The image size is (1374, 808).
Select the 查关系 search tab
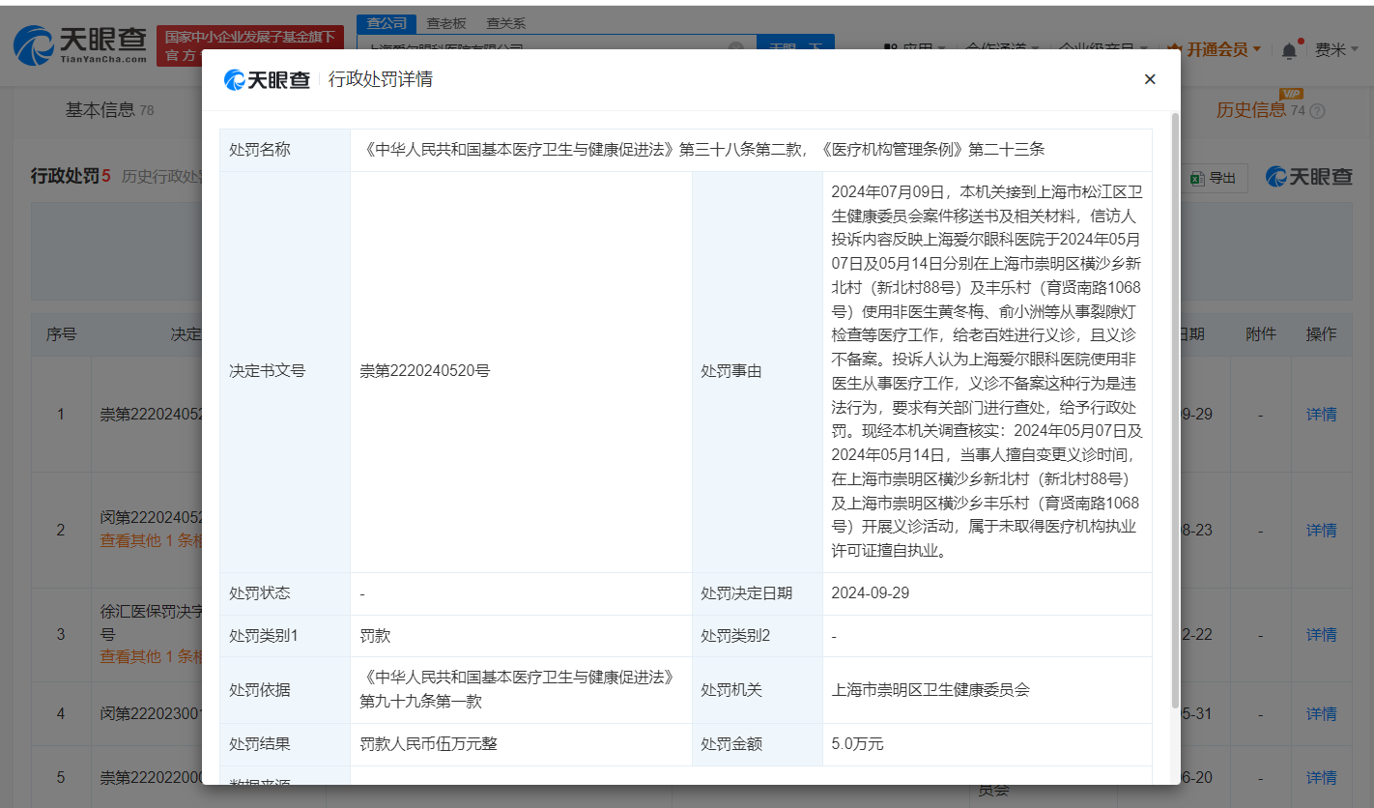tap(505, 23)
